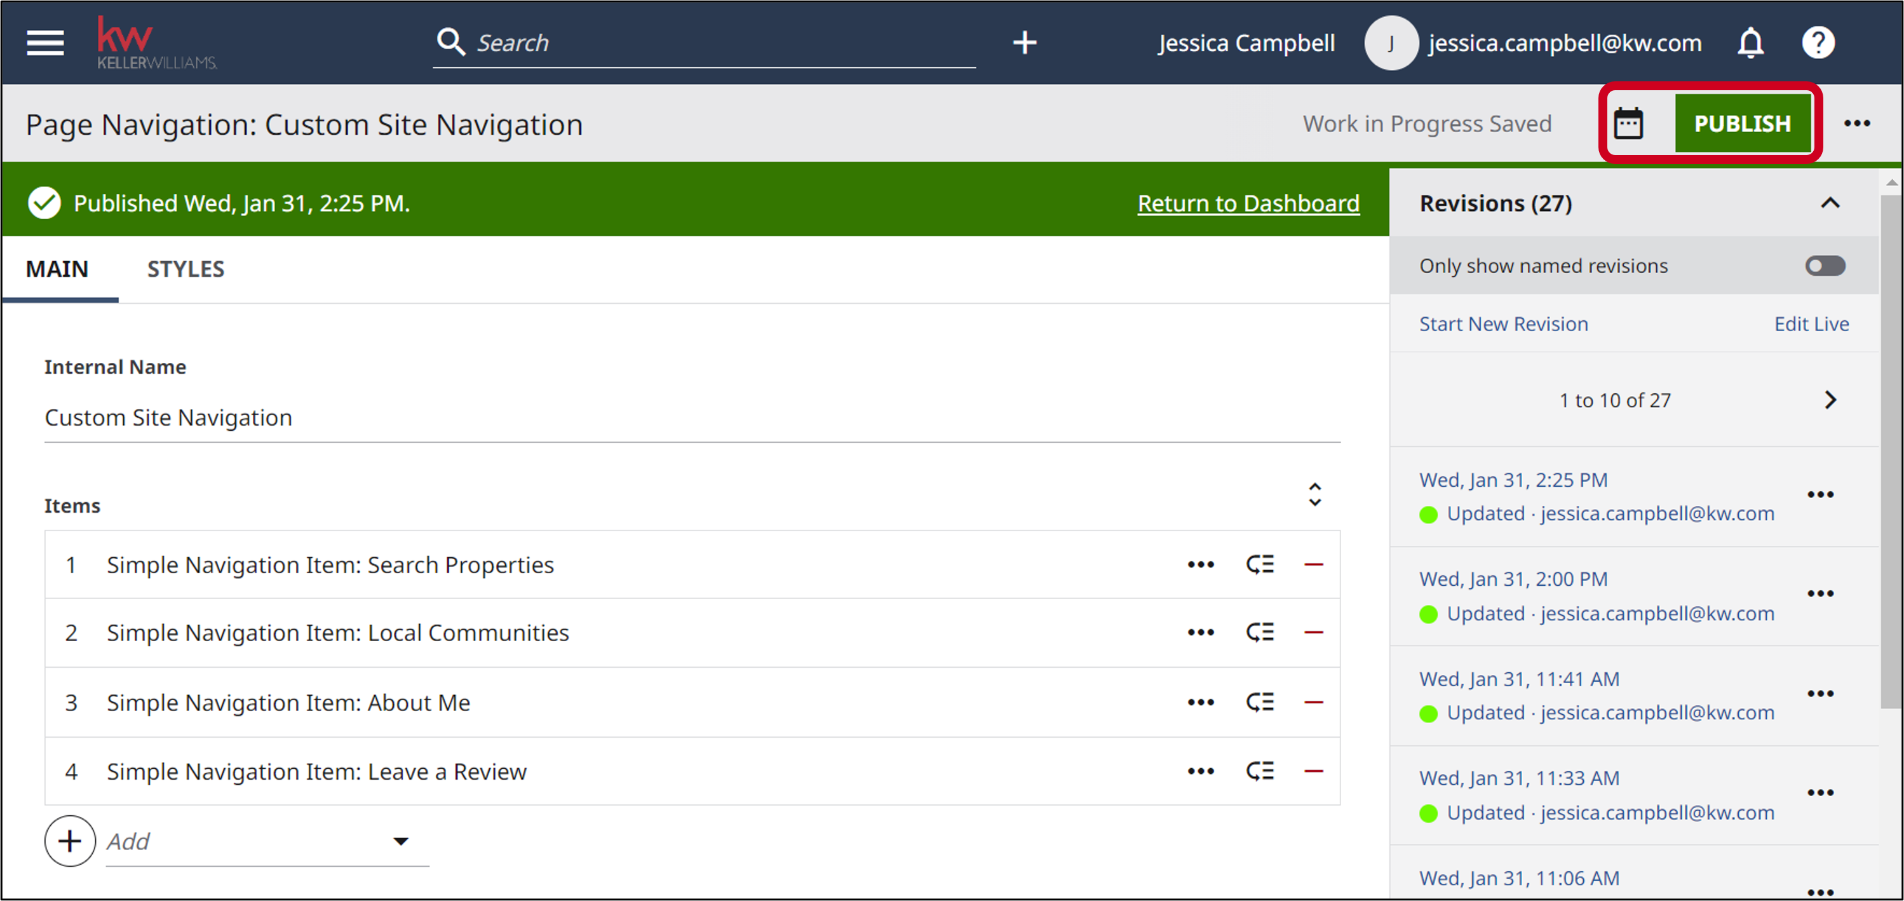Open options for 2:00 PM revision
Viewport: 1904px width, 901px height.
tap(1820, 593)
